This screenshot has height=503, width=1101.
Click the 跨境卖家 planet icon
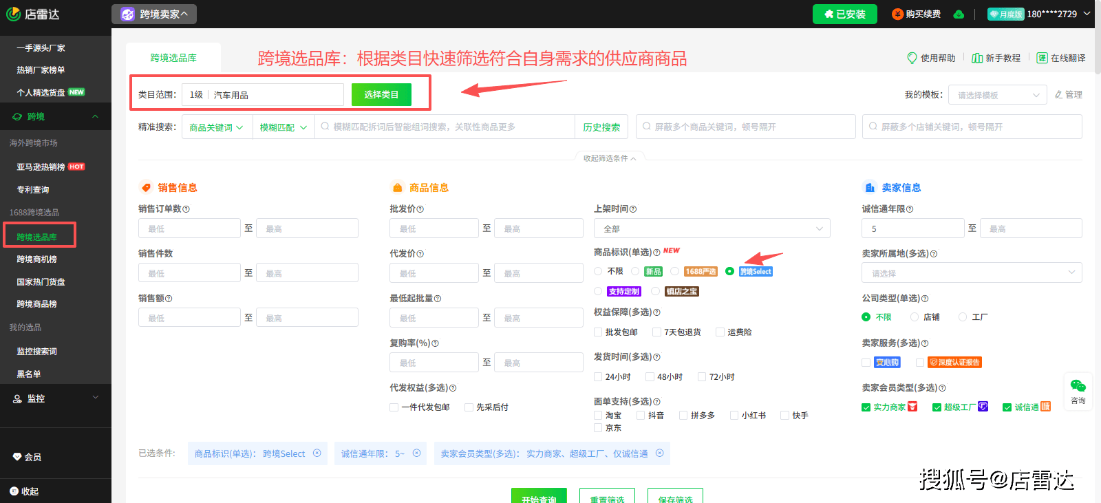click(127, 14)
